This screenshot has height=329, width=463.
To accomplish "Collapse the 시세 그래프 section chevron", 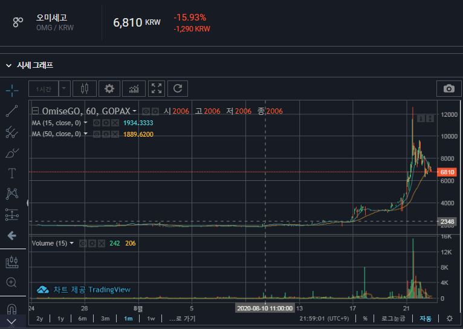I will click(x=9, y=65).
